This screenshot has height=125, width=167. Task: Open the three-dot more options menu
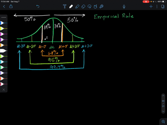(x=157, y=7)
